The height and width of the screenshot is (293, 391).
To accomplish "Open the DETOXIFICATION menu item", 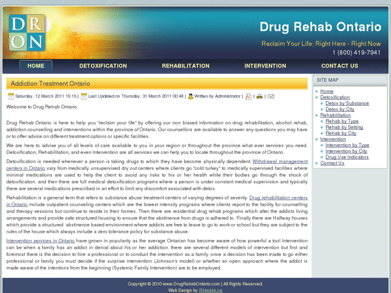I will [x=103, y=66].
